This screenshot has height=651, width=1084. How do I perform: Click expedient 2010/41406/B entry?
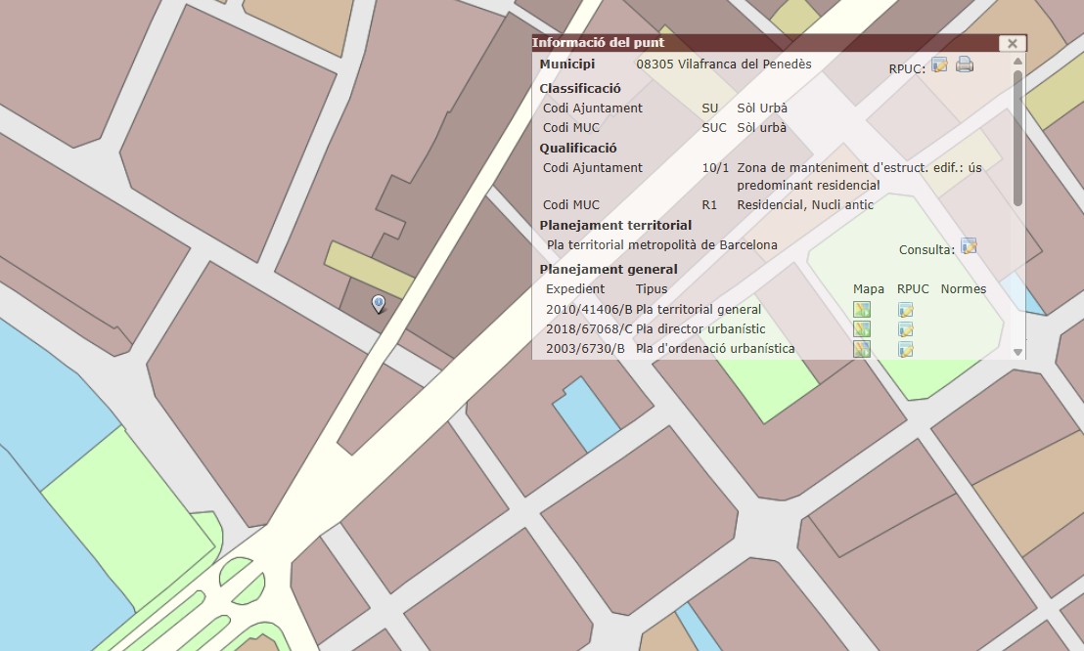point(589,310)
